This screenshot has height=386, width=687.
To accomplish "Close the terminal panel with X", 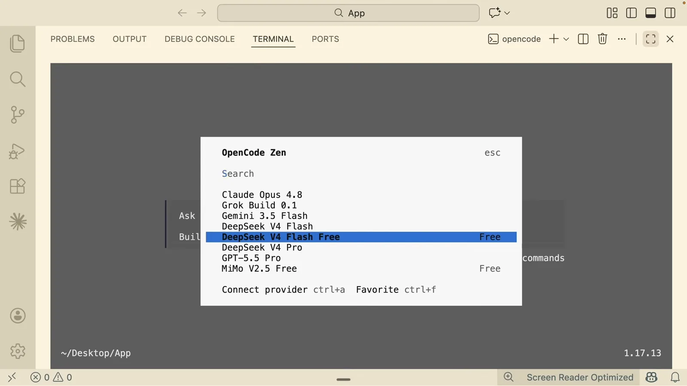I will tap(670, 39).
